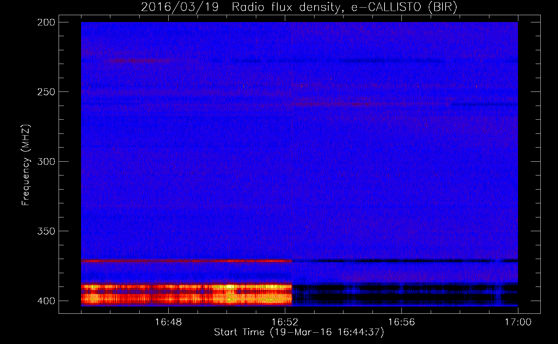This screenshot has width=558, height=344.
Task: Click the bright yellow-red emission band near 400 MHz
Action: (x=187, y=294)
